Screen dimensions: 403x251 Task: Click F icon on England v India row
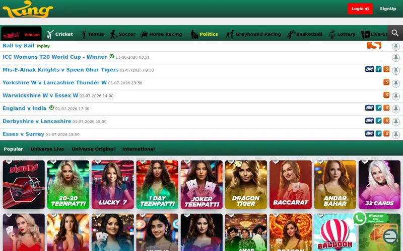point(379,108)
